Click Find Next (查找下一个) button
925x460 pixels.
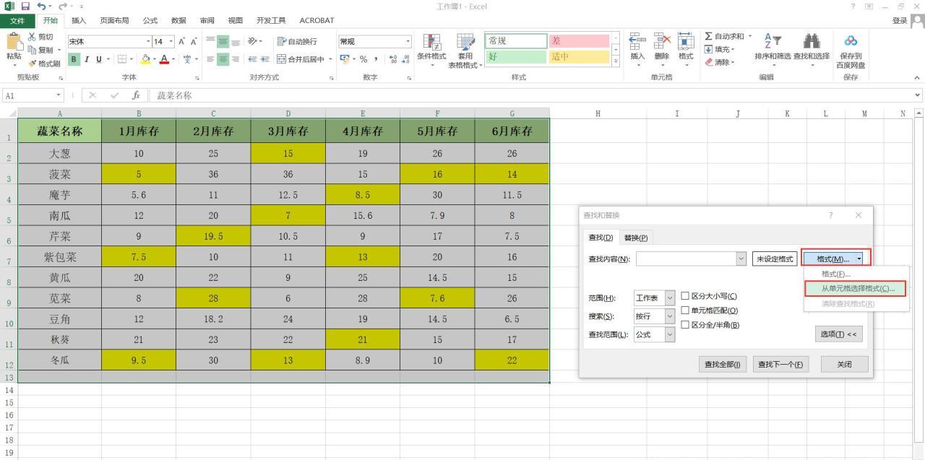click(x=780, y=365)
